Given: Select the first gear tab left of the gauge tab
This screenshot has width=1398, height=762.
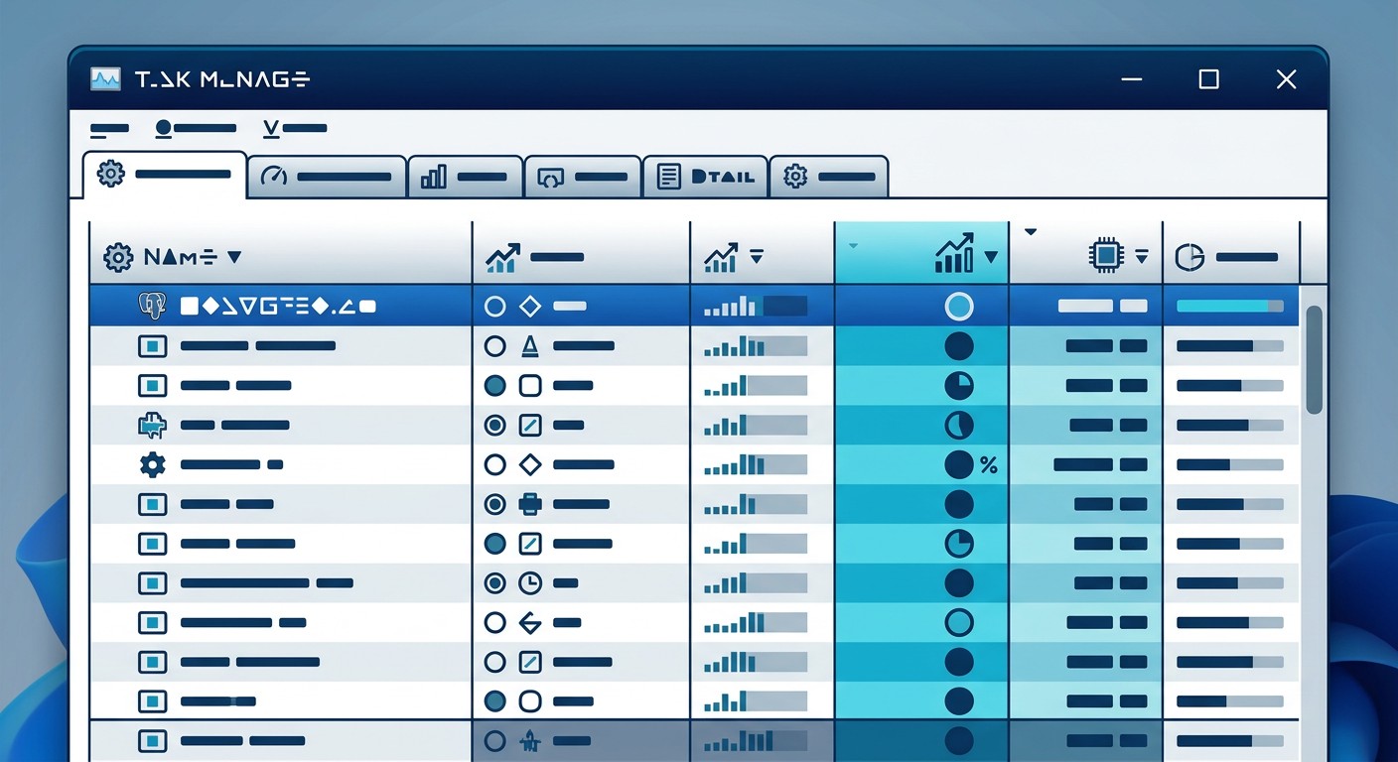Looking at the screenshot, I should [164, 175].
